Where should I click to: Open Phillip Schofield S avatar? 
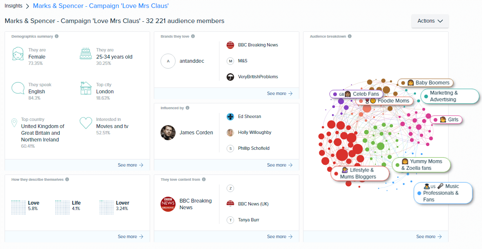click(x=230, y=149)
